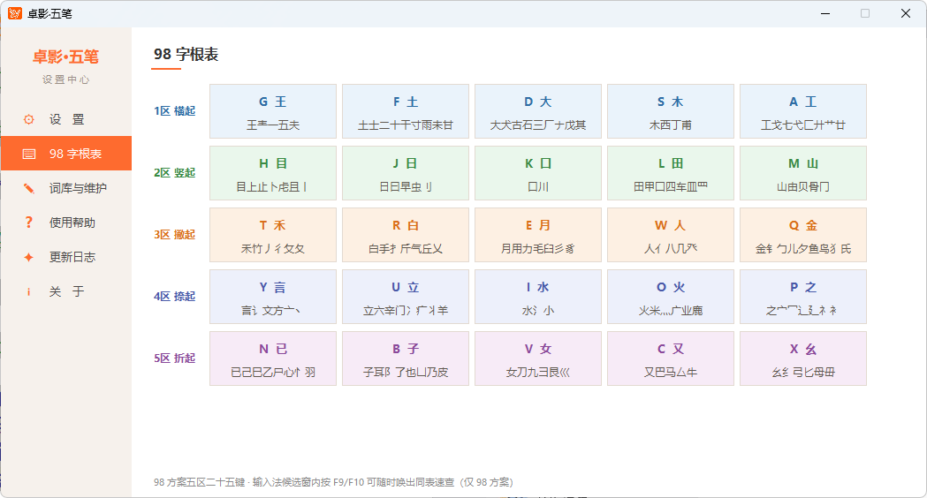Click the question mark icon beside 使用帮助

(x=28, y=223)
